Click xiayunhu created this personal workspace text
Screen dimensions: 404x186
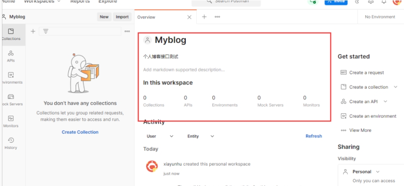pos(207,164)
